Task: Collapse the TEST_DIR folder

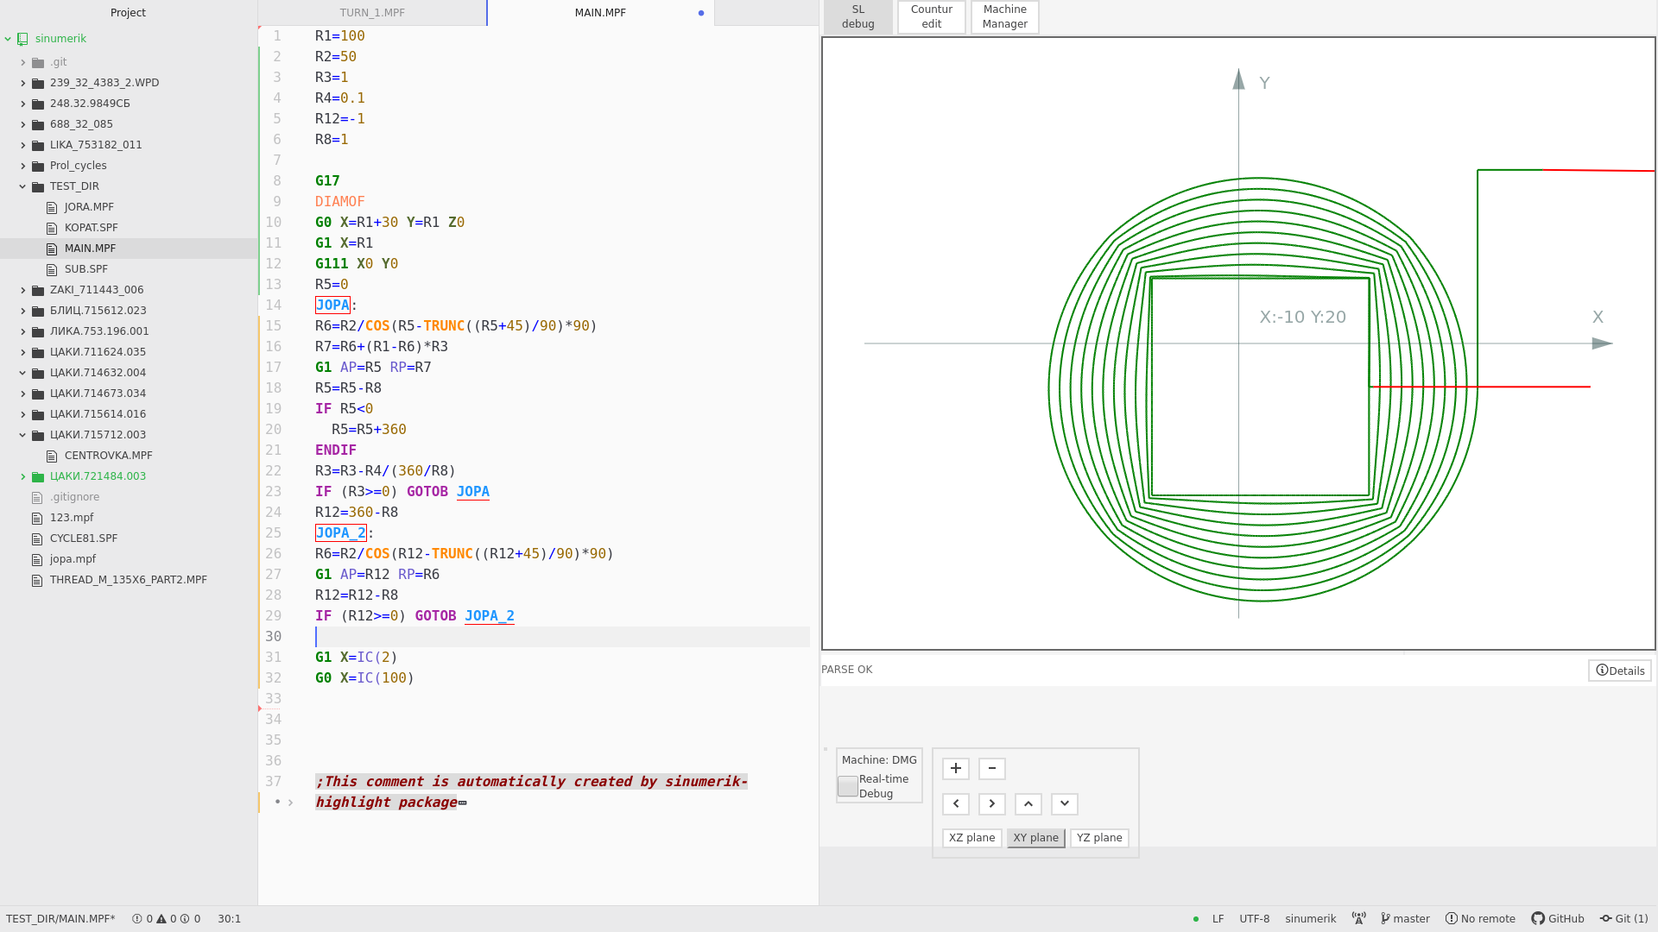Action: [x=22, y=186]
